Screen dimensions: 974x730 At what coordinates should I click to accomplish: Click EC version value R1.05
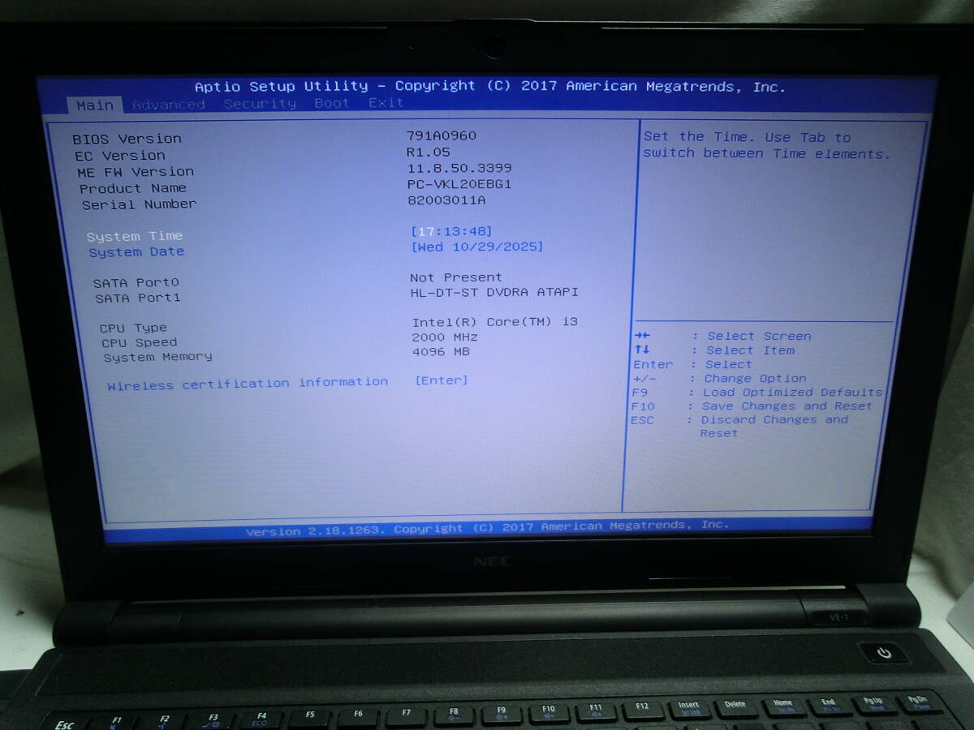[429, 152]
